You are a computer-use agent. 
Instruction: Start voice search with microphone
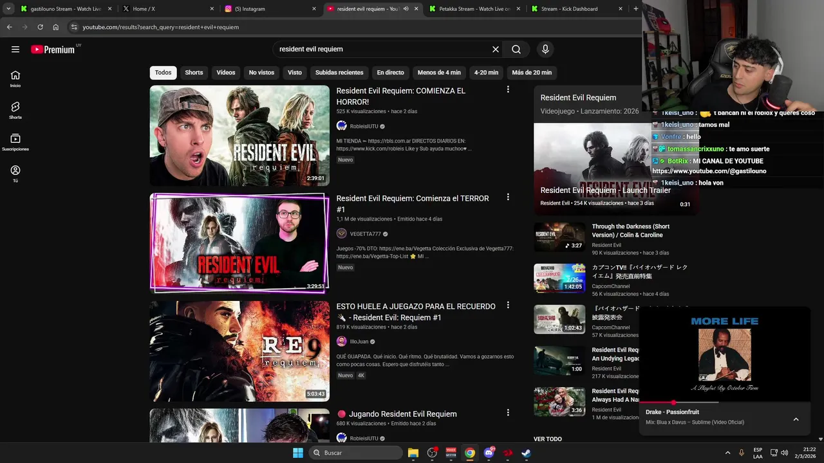pyautogui.click(x=545, y=50)
